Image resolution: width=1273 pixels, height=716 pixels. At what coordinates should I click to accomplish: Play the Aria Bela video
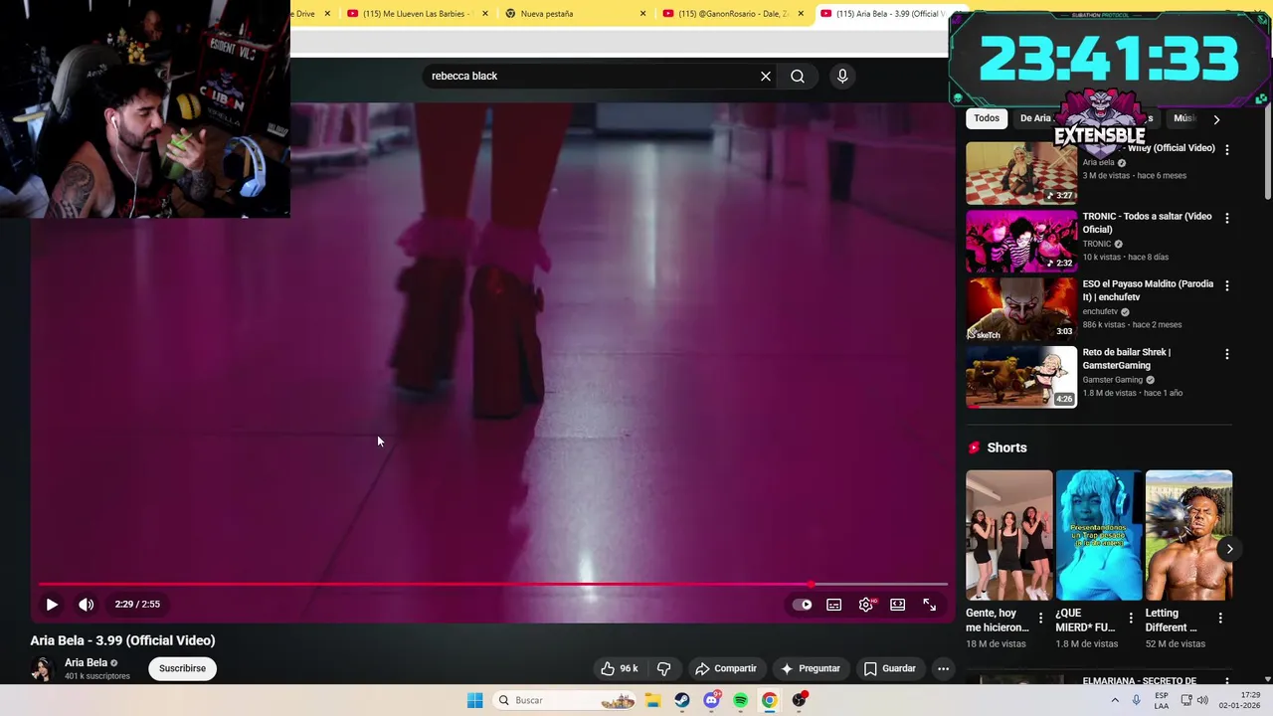pos(52,605)
